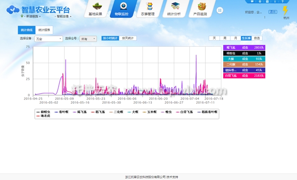297x180 pixels.
Task: Click the lightning weather icon for 杭州
Action: (x=286, y=11)
